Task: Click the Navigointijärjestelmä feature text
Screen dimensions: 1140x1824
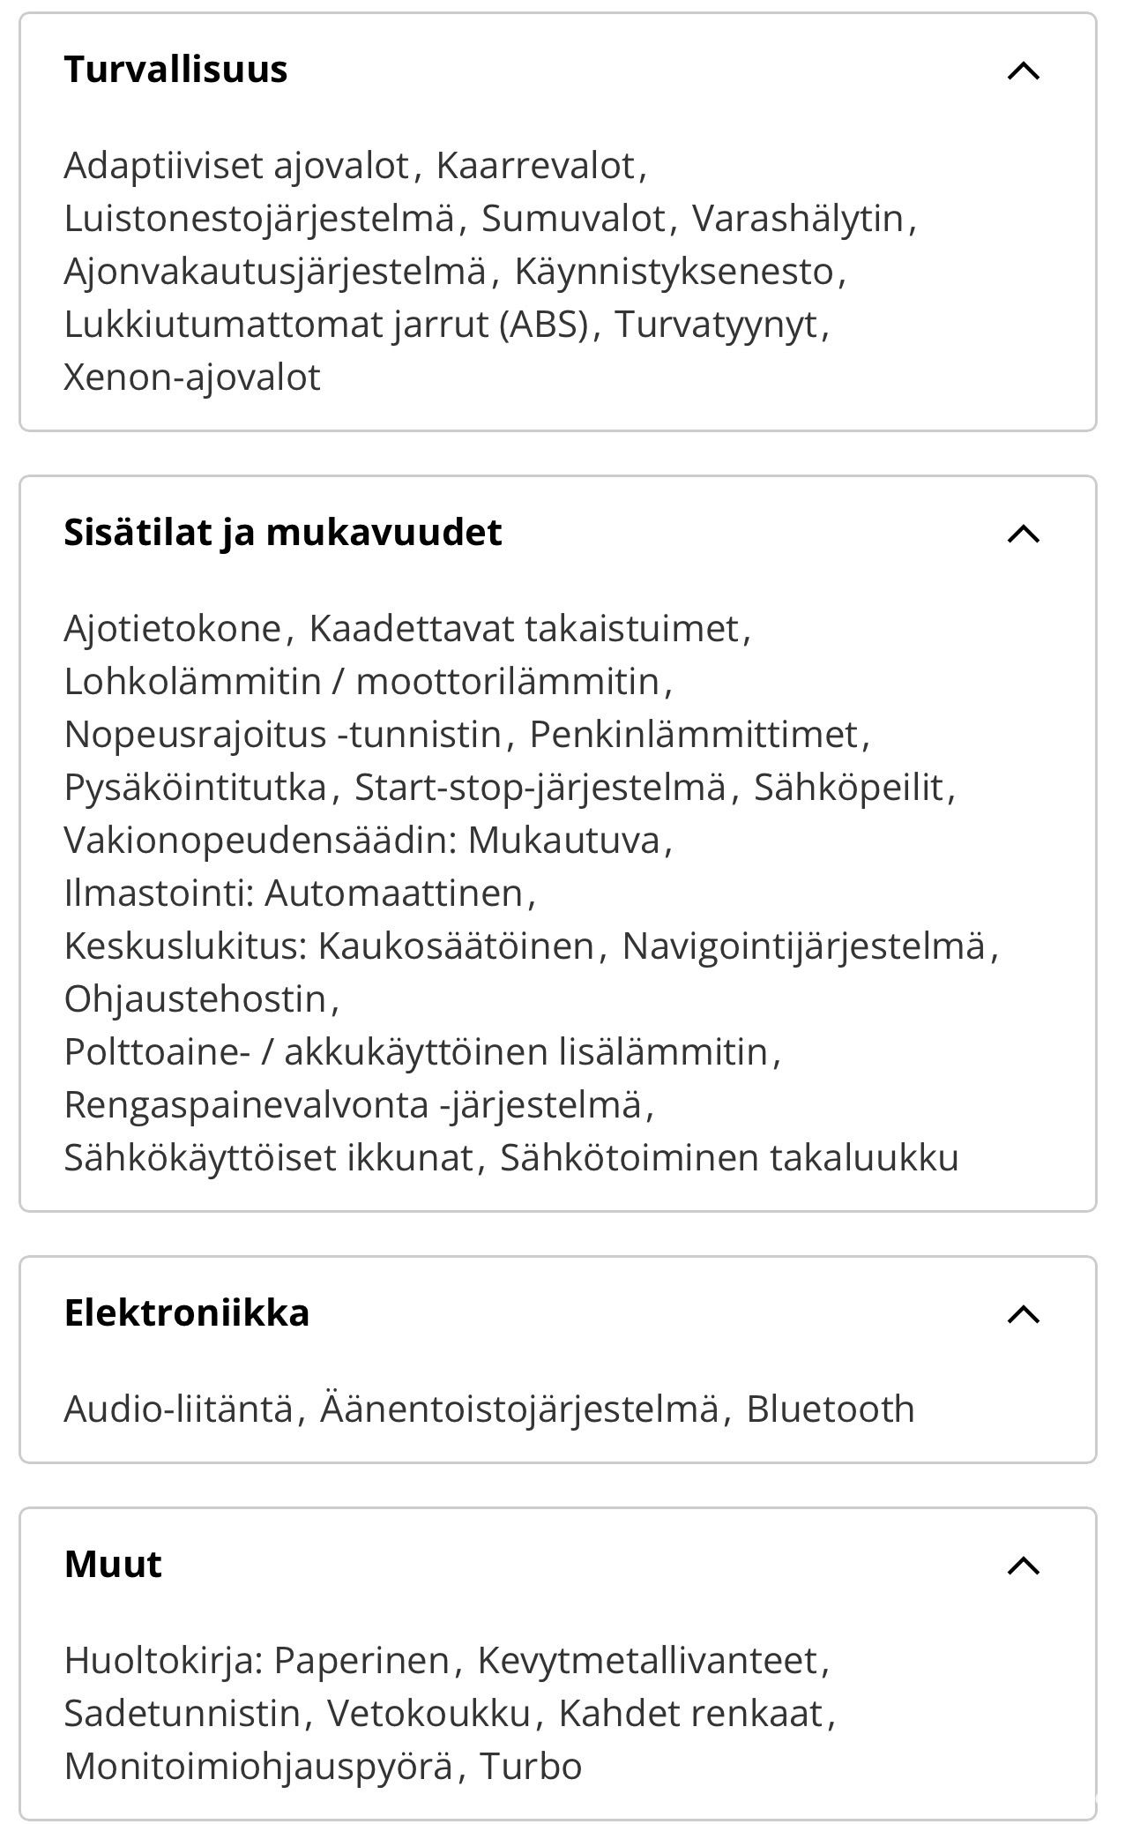Action: coord(803,946)
